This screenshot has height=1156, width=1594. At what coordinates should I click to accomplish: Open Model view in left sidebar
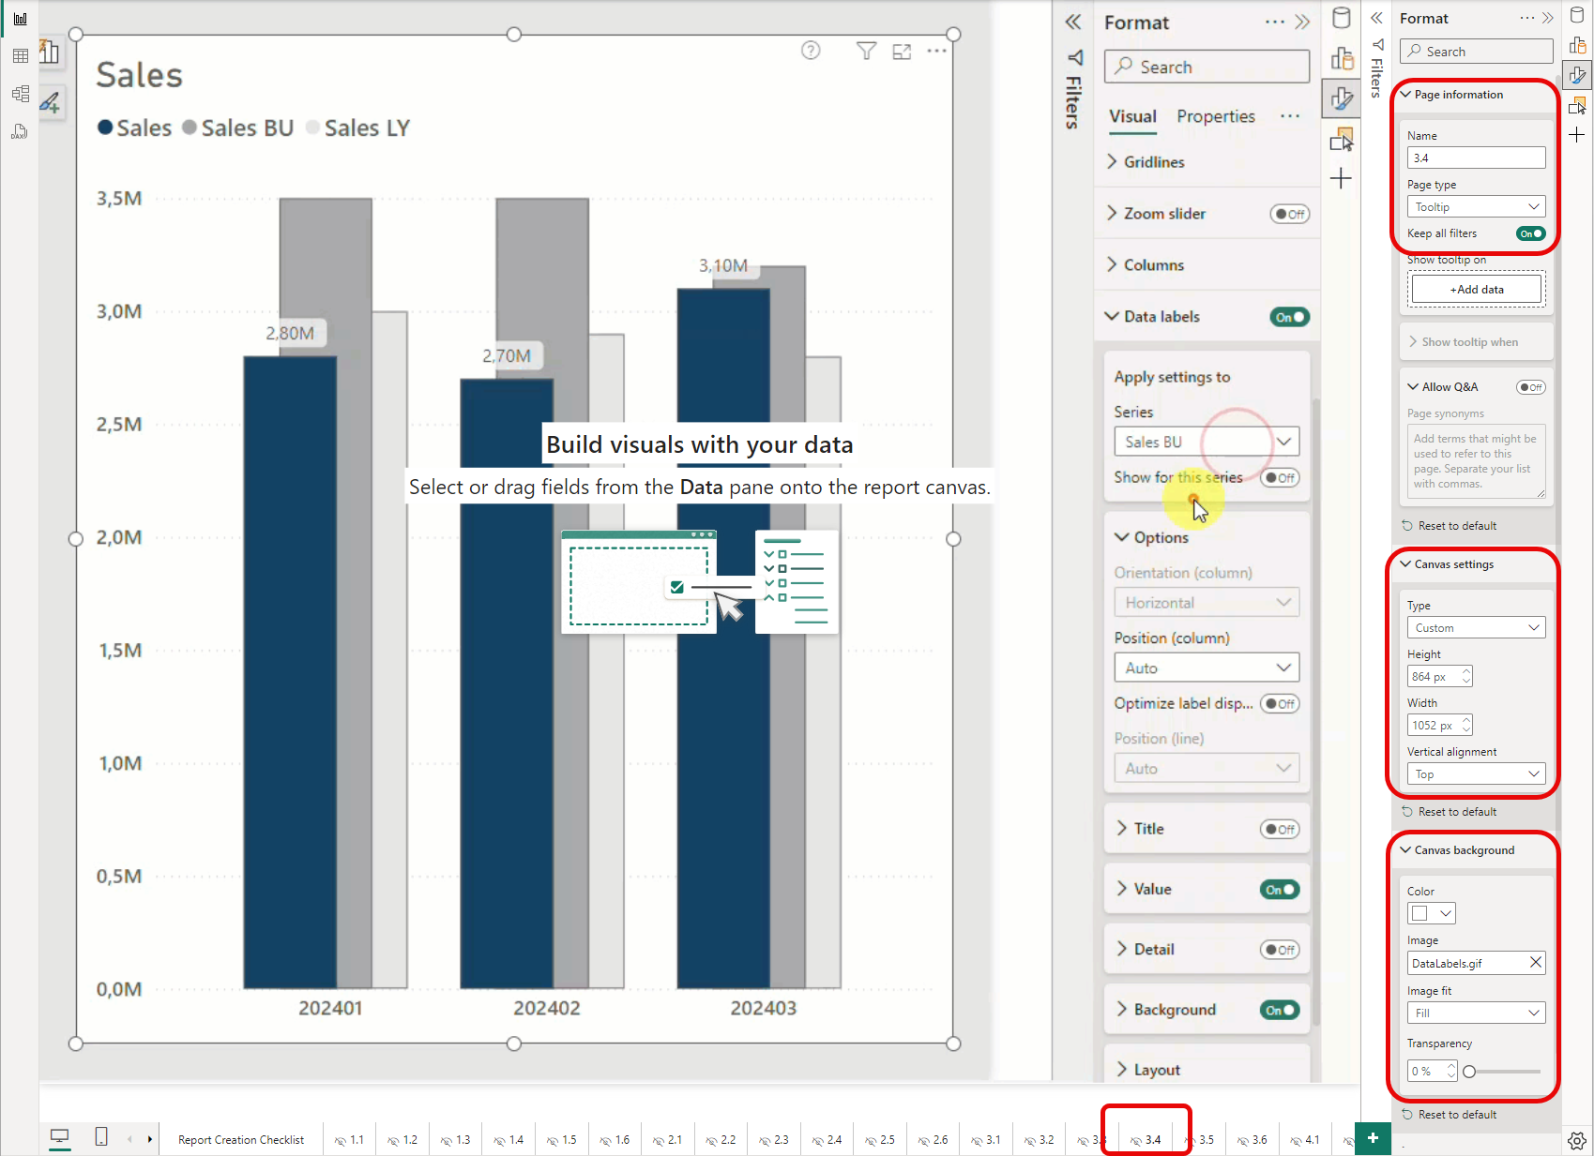click(20, 94)
